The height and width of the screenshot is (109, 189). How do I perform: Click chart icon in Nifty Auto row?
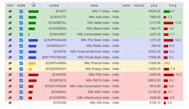click(x=10, y=17)
